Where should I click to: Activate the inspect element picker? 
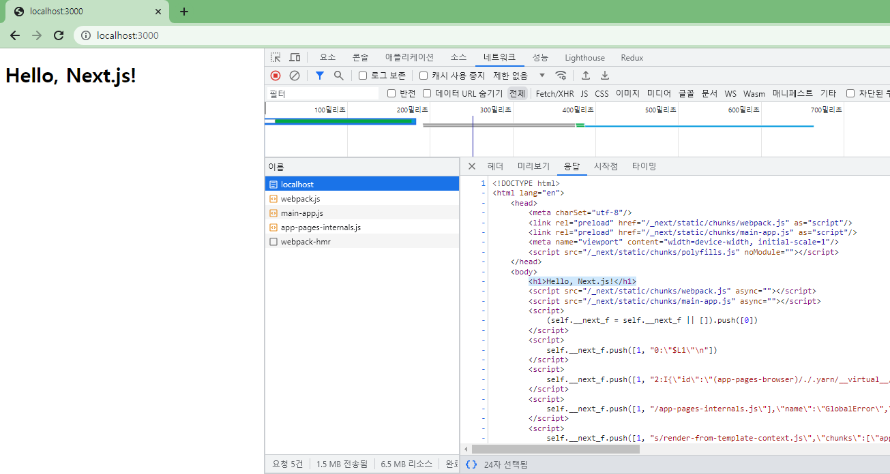276,58
